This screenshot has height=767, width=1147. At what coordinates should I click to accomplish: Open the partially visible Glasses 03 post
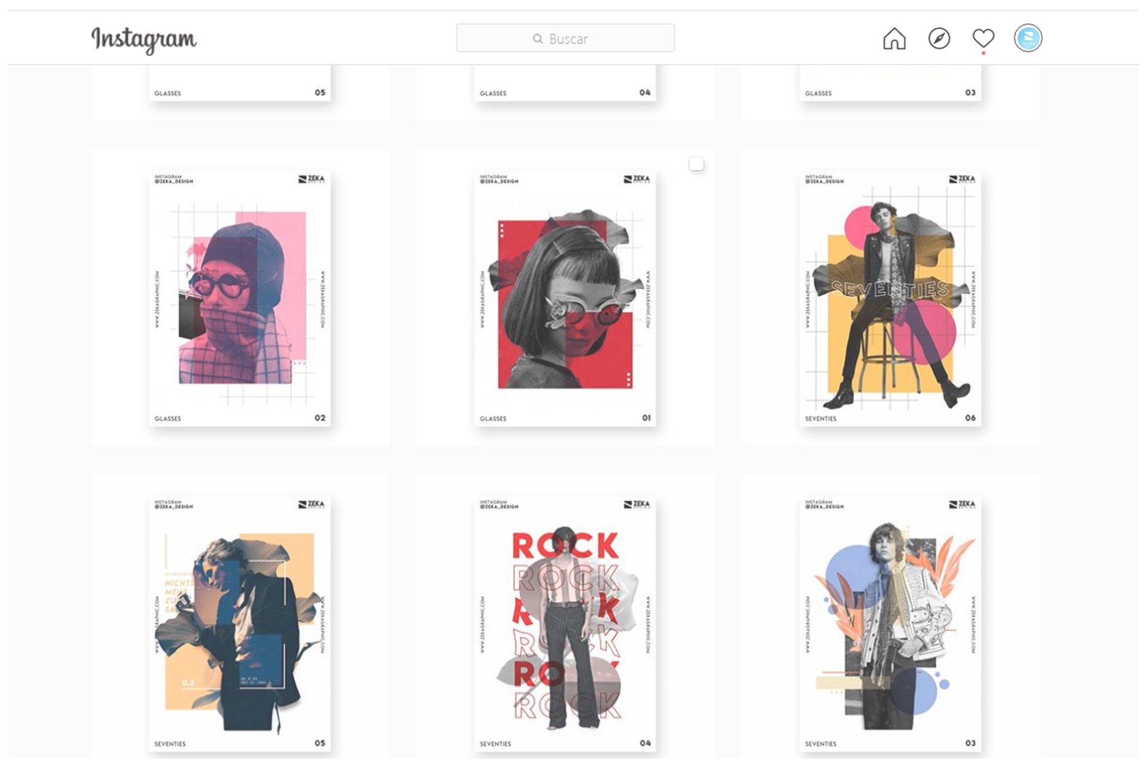click(889, 84)
